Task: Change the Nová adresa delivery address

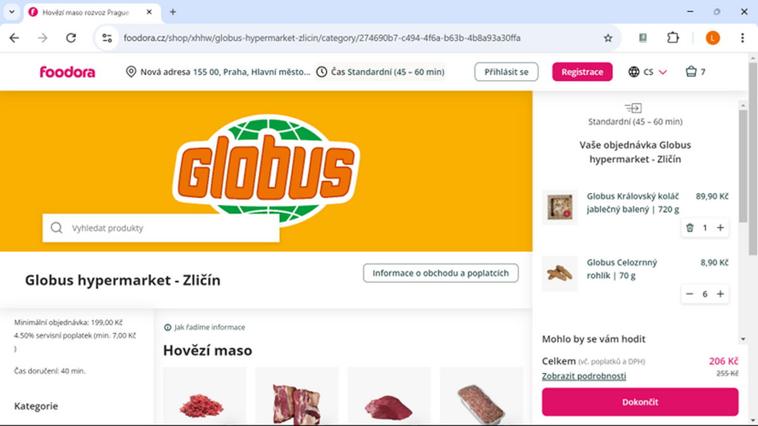Action: (x=219, y=72)
